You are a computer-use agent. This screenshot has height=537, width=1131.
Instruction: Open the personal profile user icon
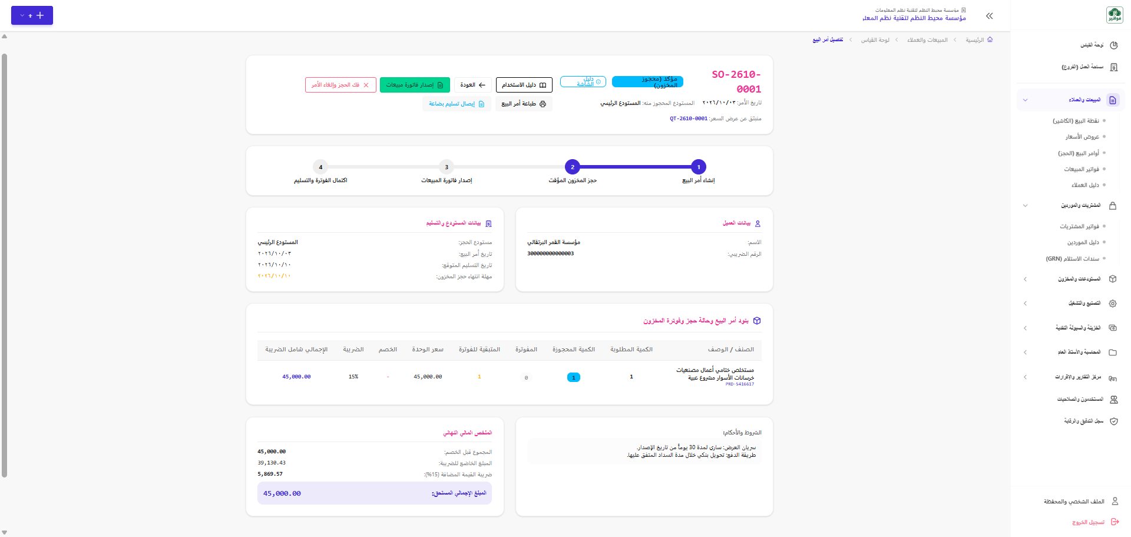coord(1115,502)
